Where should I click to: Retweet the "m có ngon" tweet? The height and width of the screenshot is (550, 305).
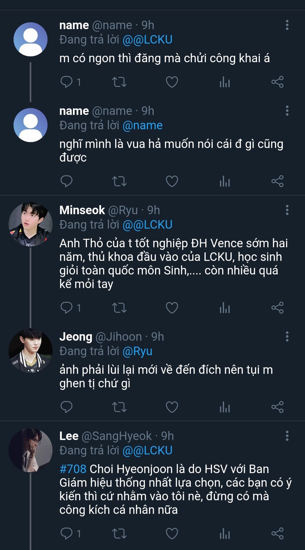tap(119, 82)
